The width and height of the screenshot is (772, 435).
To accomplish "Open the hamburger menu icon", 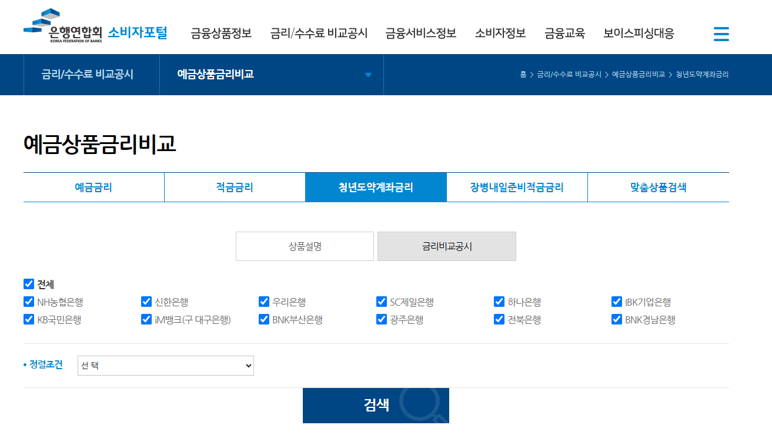I will coord(721,34).
